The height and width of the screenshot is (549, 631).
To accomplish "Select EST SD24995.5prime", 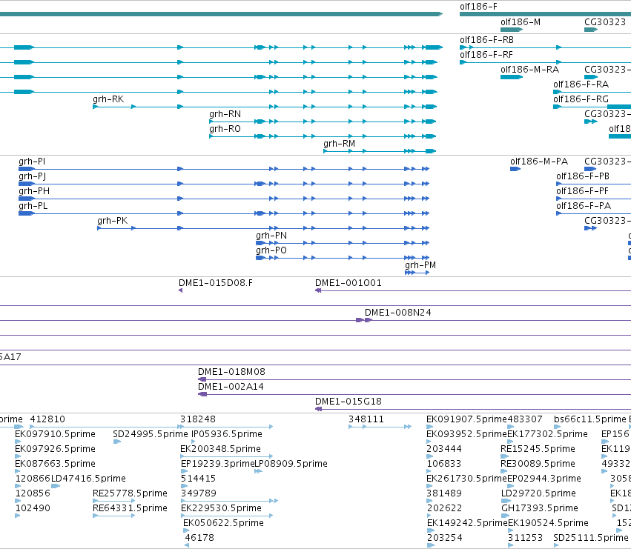I will point(151,434).
